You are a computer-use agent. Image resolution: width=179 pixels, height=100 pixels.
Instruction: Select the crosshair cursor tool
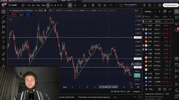coord(4,12)
